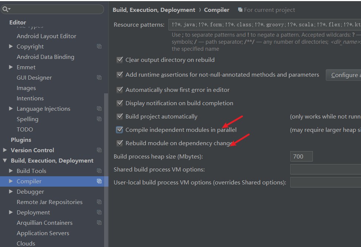Image resolution: width=361 pixels, height=247 pixels.
Task: Click the project-level icon beside Version Control
Action: point(99,150)
